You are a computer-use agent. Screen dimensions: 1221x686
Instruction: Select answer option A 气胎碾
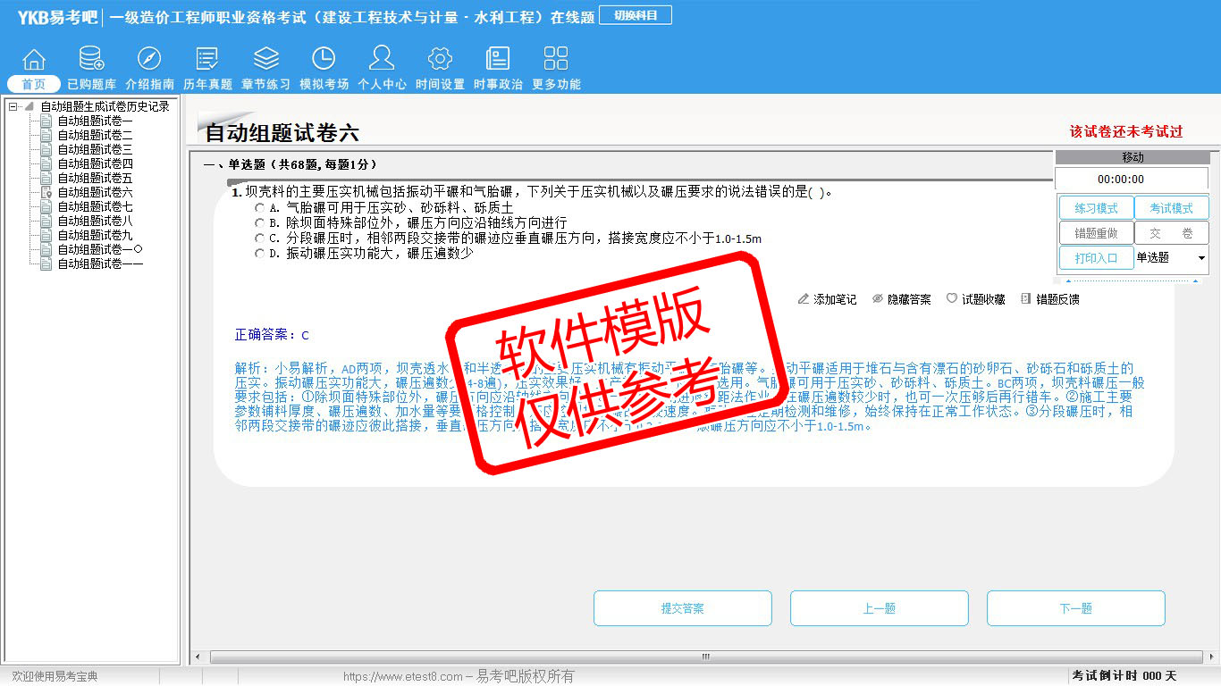(260, 207)
